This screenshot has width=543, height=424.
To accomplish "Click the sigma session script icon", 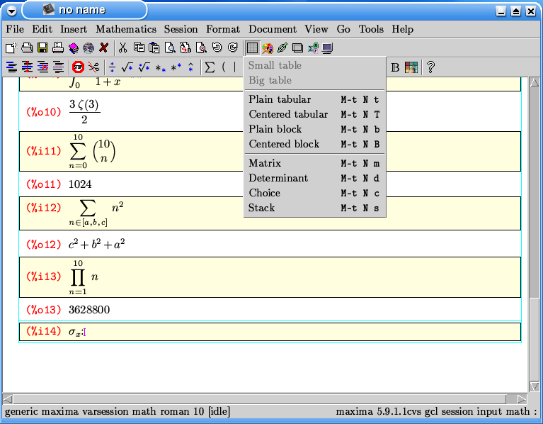I will [314, 48].
